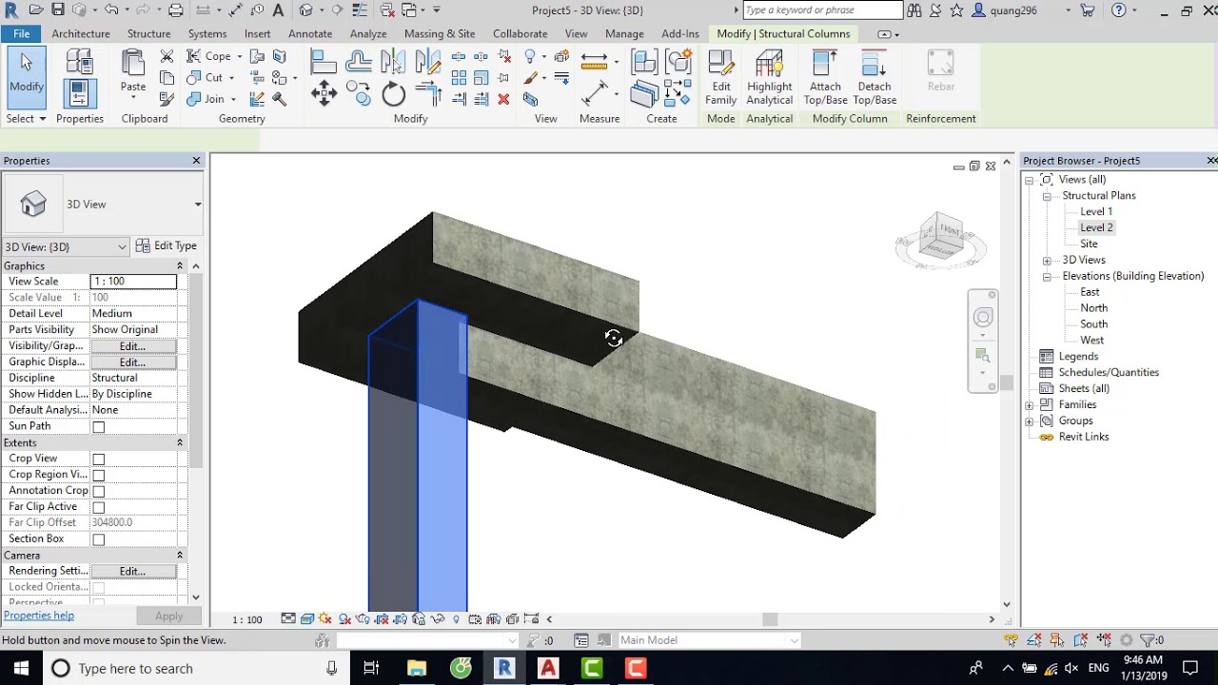Image resolution: width=1218 pixels, height=685 pixels.
Task: Open the Collaborate ribbon tab
Action: click(x=521, y=33)
